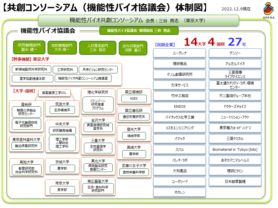The image size is (278, 208).
Task: Click the 工学研究科 box
Action: tap(65, 70)
